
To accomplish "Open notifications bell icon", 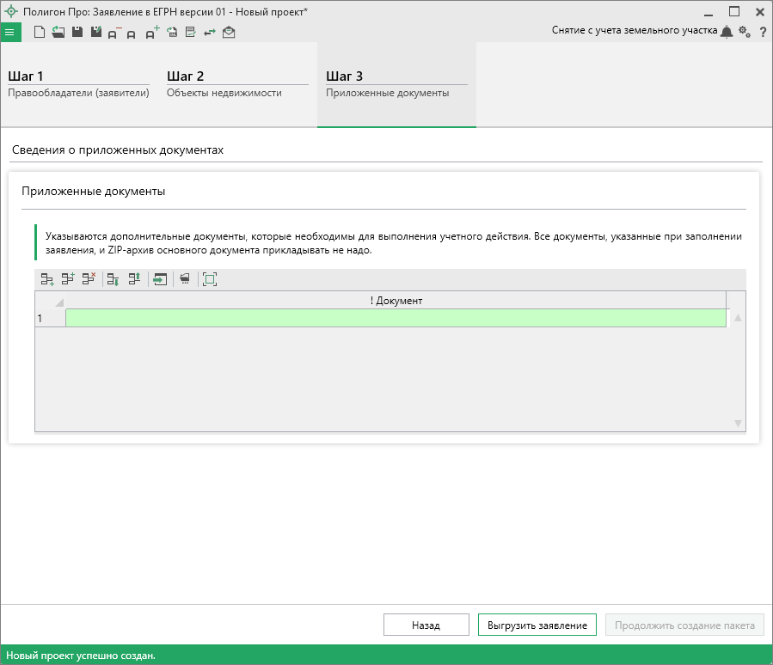I will (727, 32).
